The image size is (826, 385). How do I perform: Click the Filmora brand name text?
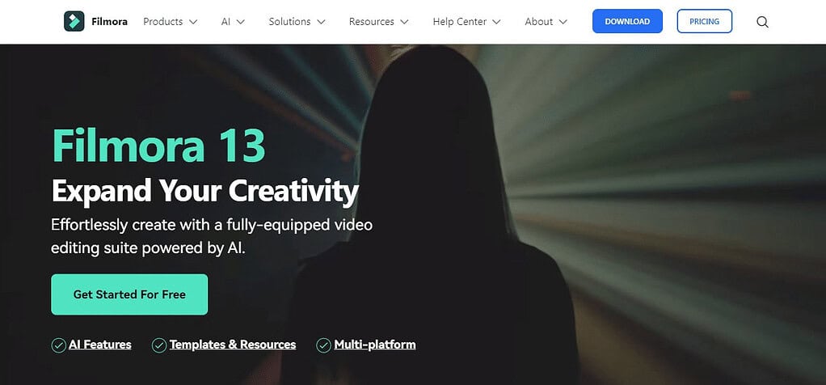pyautogui.click(x=109, y=22)
